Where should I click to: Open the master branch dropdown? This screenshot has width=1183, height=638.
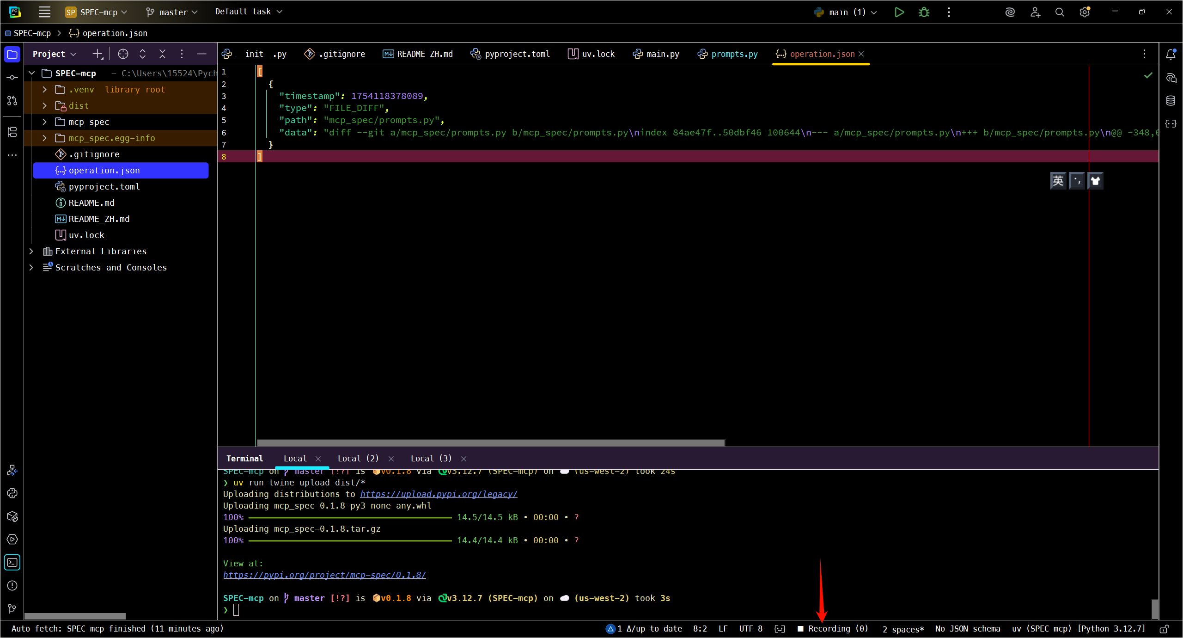click(x=172, y=12)
